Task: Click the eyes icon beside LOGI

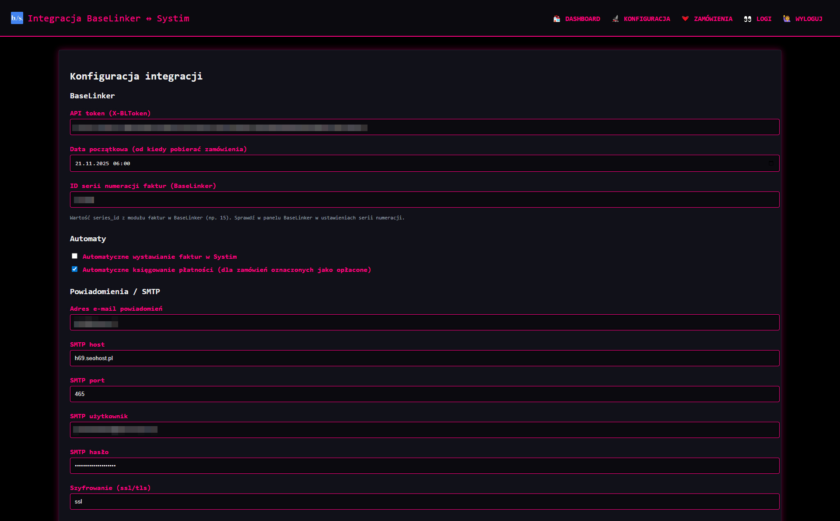Action: point(747,18)
